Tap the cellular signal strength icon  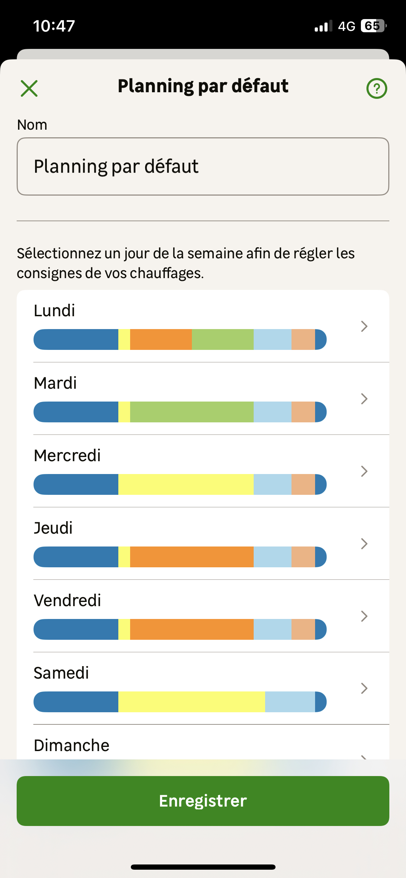point(323,26)
